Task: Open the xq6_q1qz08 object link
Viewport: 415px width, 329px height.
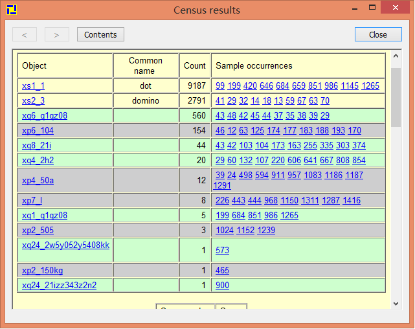Action: pyautogui.click(x=45, y=116)
